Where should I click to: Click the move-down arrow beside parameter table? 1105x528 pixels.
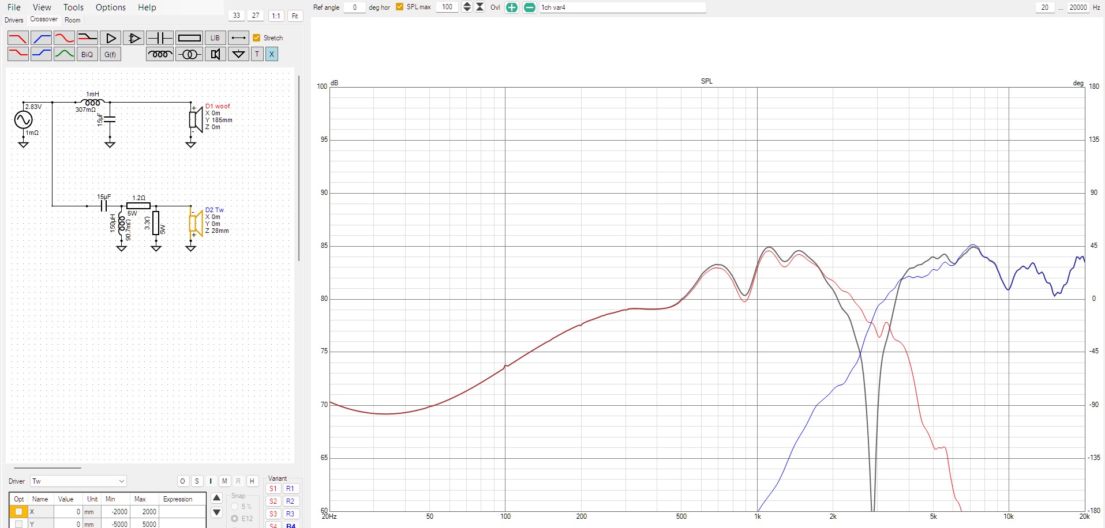[x=217, y=512]
